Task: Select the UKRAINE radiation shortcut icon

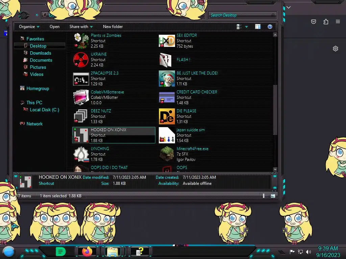Action: [81, 59]
